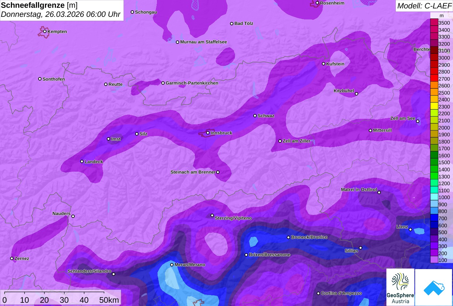
Task: Click the Mittersill marker dot
Action: [x=370, y=130]
